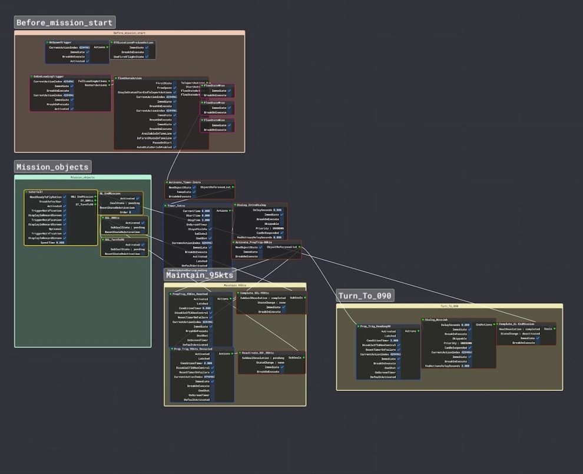Click the RestartActions output pin
Image resolution: width=583 pixels, height=474 pixels.
tap(110, 85)
